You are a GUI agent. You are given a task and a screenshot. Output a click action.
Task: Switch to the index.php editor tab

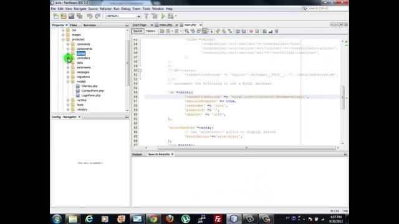(166, 25)
